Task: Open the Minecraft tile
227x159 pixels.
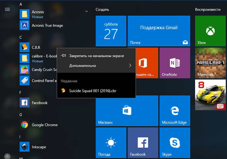Action: point(210,63)
